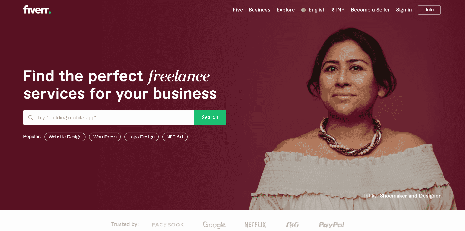Click the P&G logo

coord(292,225)
